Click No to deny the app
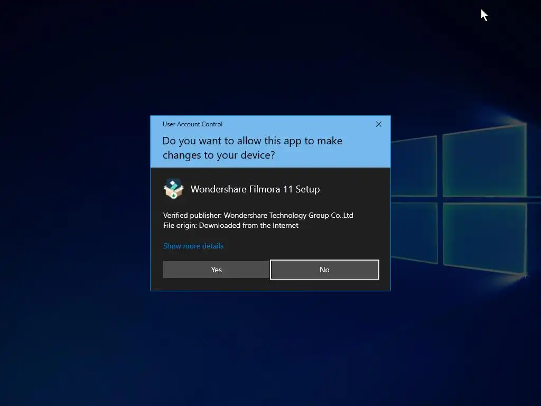The image size is (541, 406). (324, 270)
